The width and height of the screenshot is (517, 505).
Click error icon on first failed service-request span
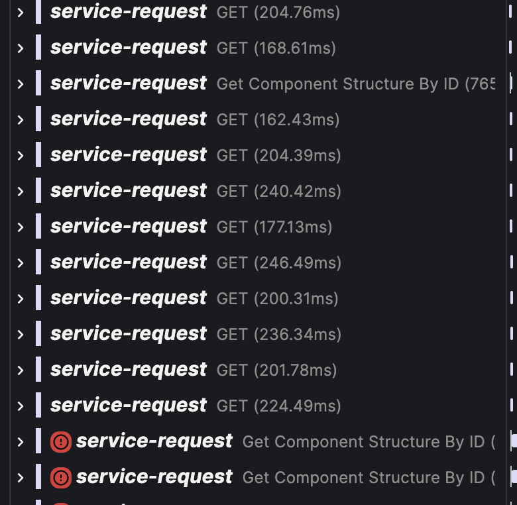pyautogui.click(x=60, y=441)
